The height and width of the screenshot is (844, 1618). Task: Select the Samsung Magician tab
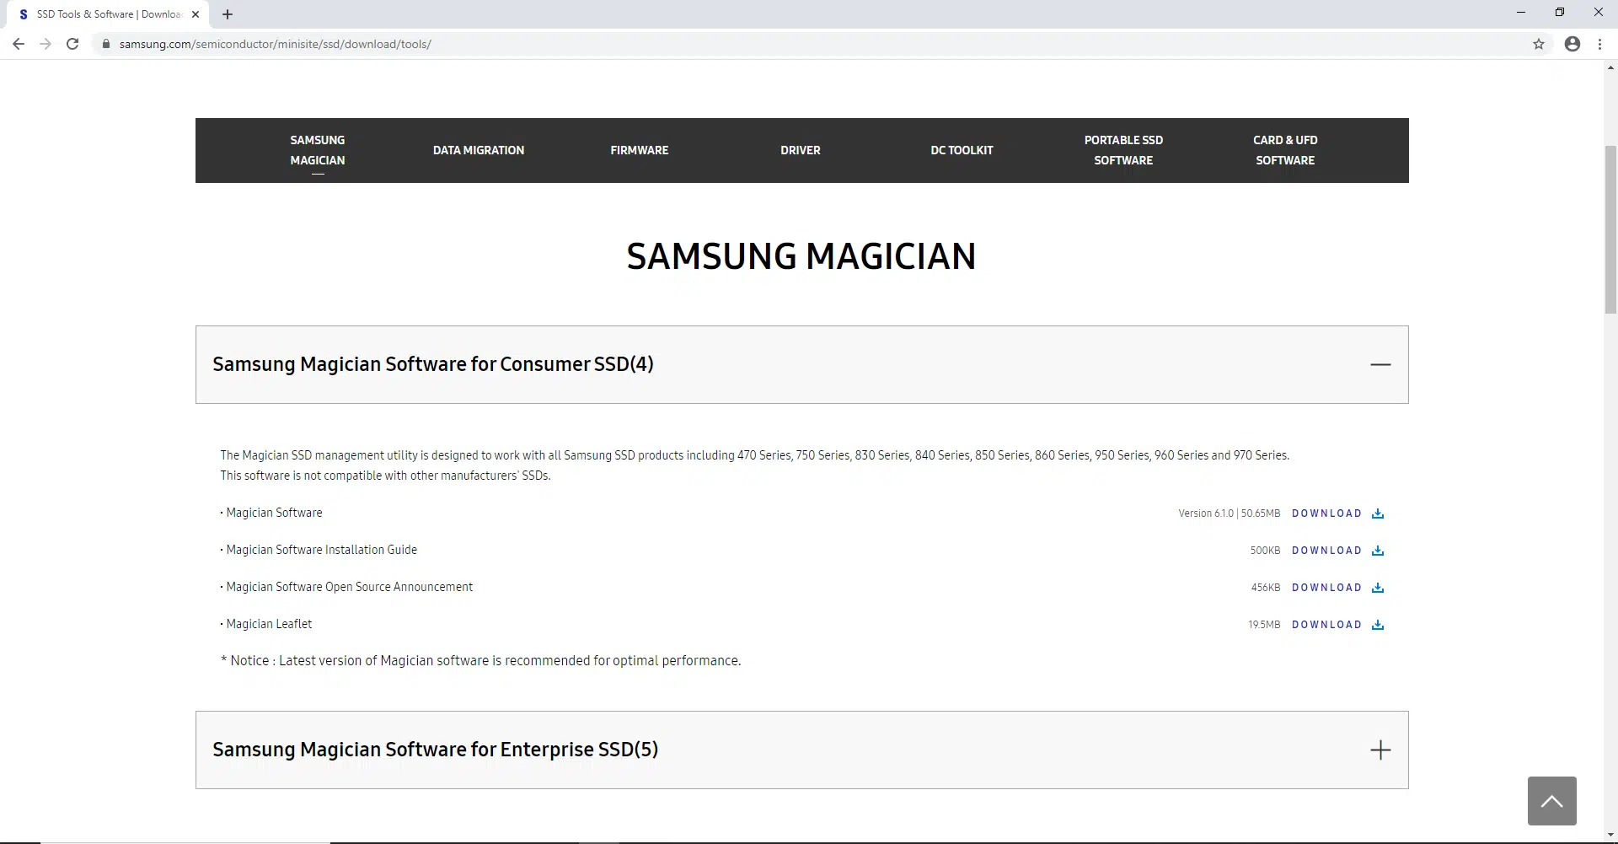[x=318, y=150]
